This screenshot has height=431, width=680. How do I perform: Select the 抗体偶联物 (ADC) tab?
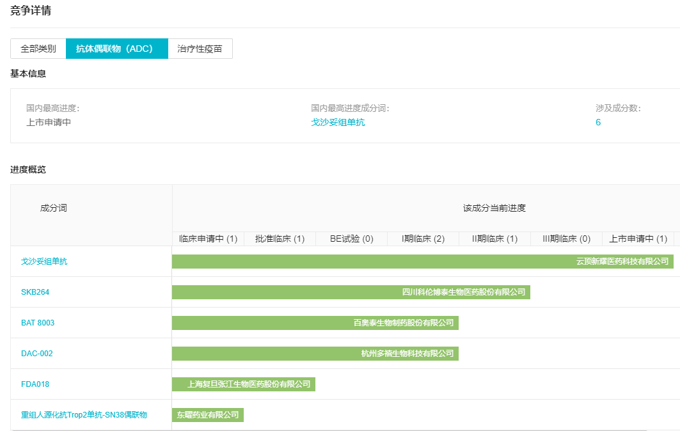(x=116, y=49)
